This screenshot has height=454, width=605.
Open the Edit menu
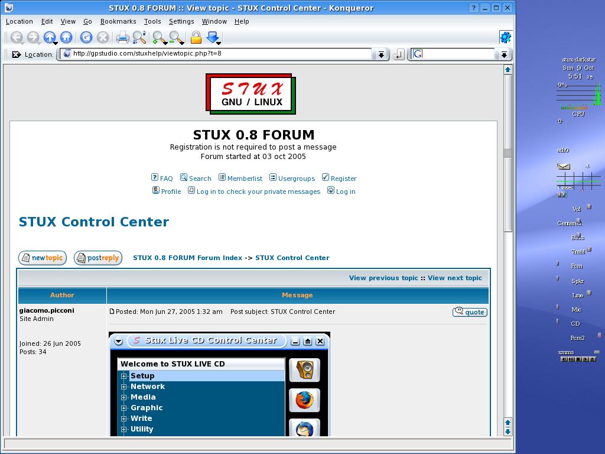pyautogui.click(x=47, y=22)
